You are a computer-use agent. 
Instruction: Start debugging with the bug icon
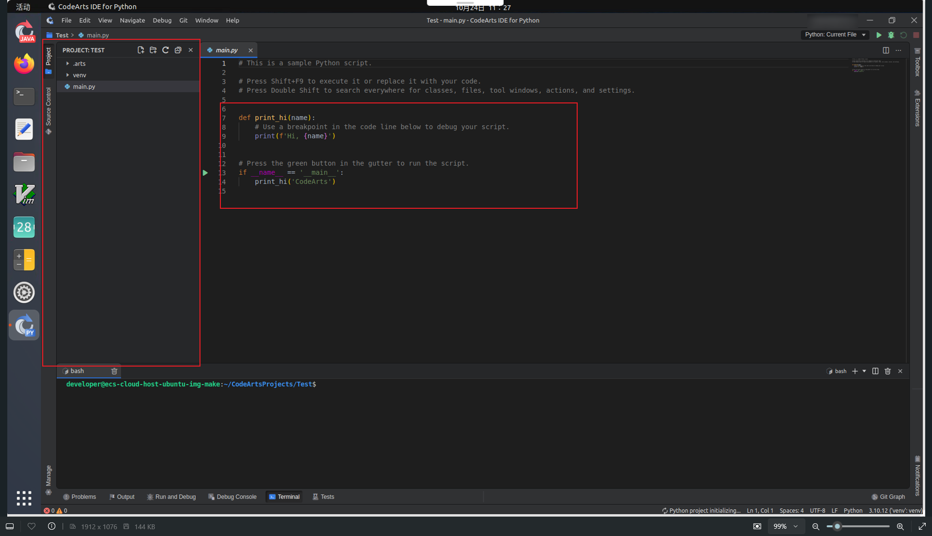891,35
